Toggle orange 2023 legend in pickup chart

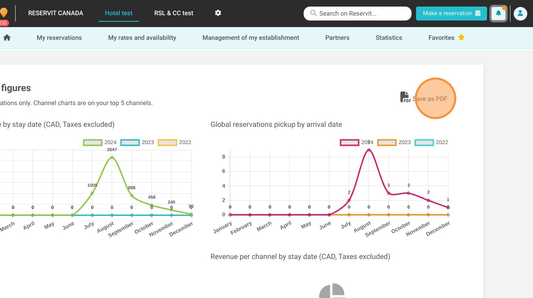[394, 142]
